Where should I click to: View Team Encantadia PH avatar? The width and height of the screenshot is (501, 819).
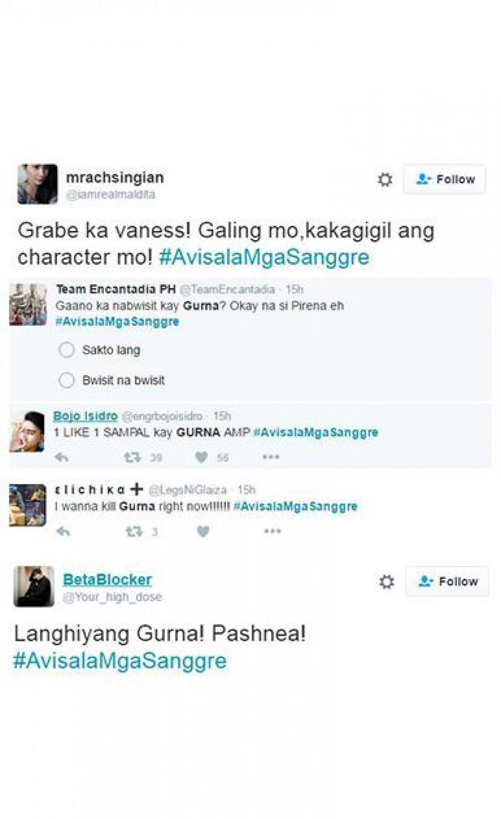point(28,304)
